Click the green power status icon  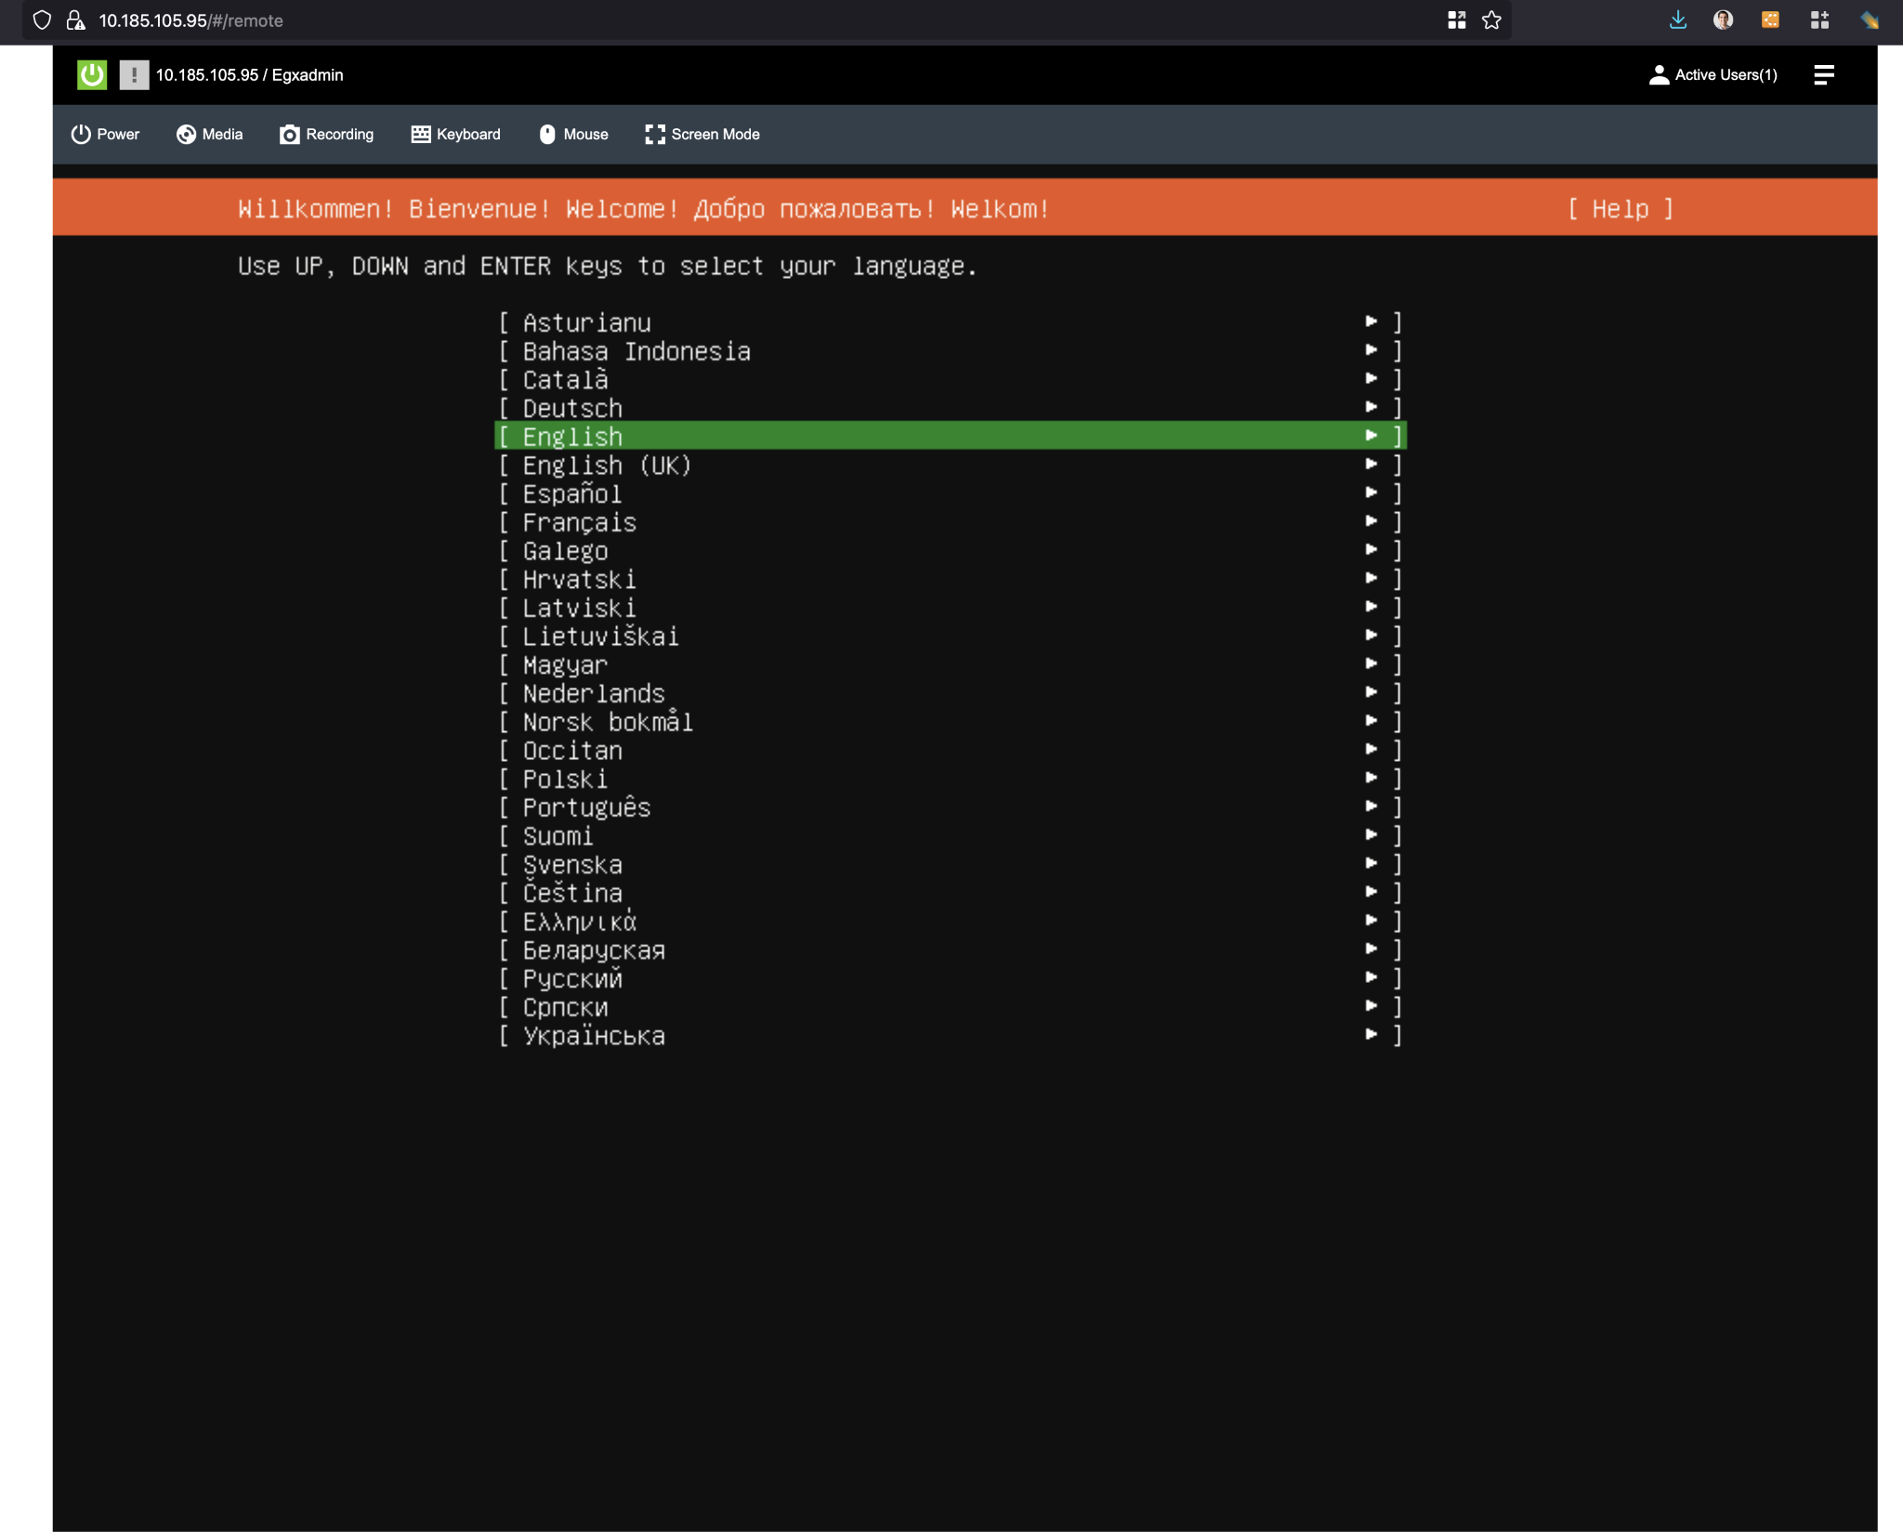pyautogui.click(x=92, y=74)
